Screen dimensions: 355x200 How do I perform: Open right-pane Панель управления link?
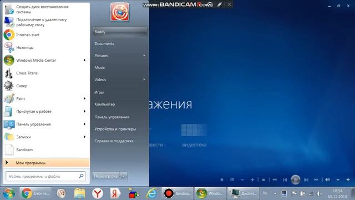click(120, 117)
